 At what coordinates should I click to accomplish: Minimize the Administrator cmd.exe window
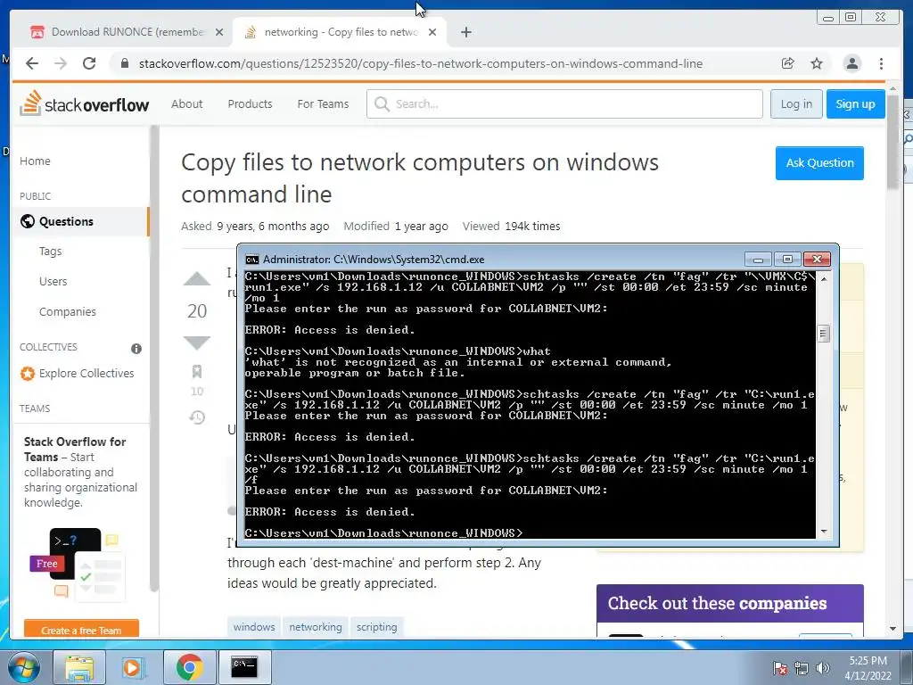click(x=758, y=260)
